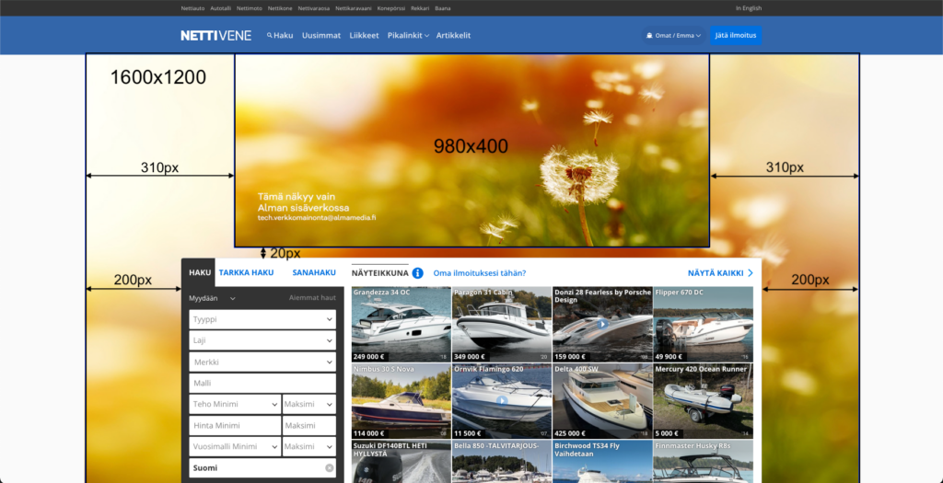Viewport: 943px width, 483px height.
Task: Open the Laji dropdown
Action: (x=262, y=340)
